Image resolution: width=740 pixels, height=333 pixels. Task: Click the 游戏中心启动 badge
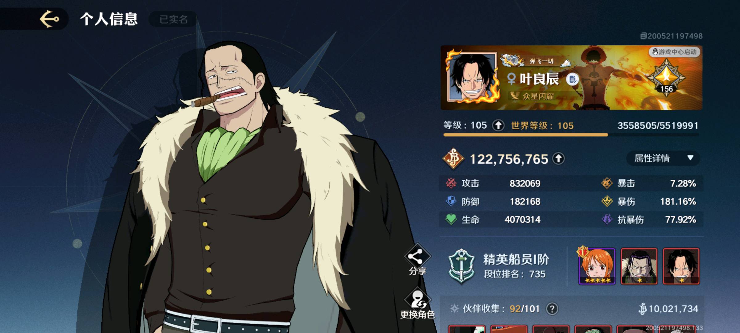(x=674, y=52)
